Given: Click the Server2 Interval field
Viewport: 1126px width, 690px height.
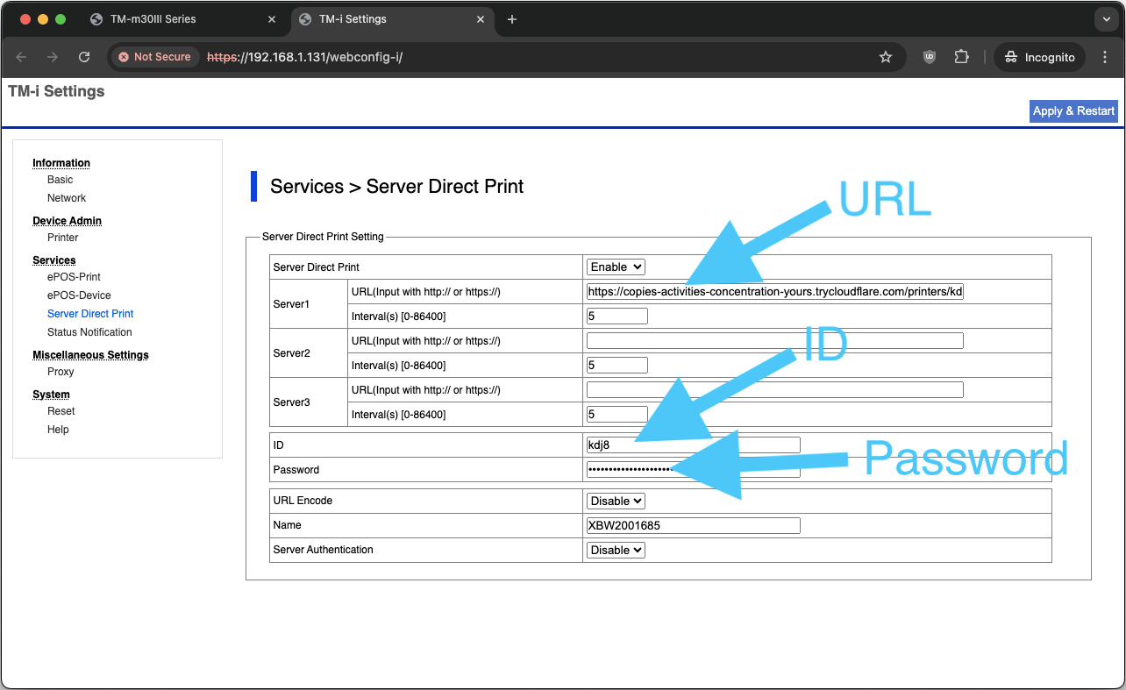Looking at the screenshot, I should [617, 366].
